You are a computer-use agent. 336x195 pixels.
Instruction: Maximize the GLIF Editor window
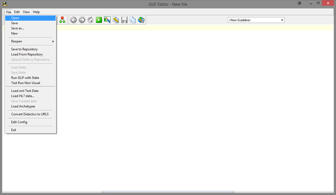[318, 3]
